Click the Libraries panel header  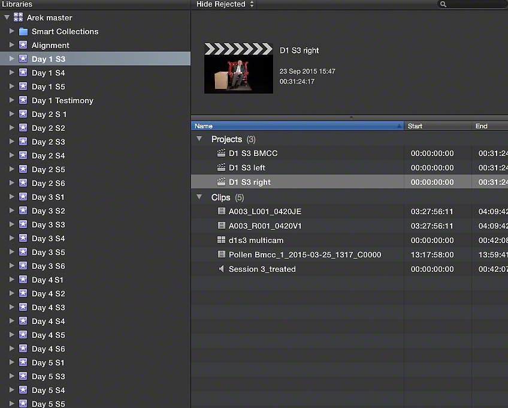(x=17, y=4)
